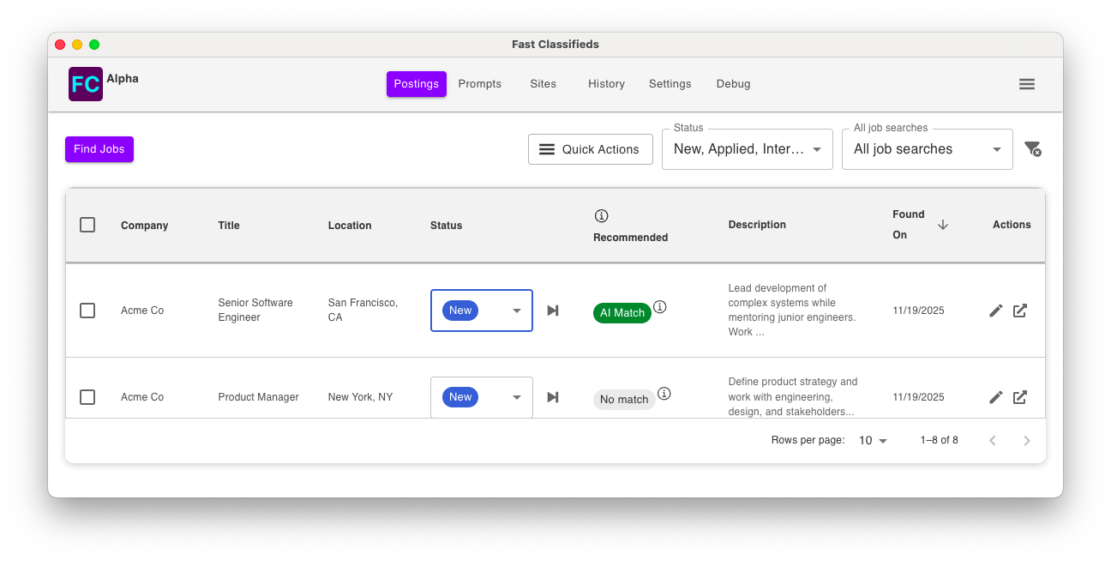Click the clear filters funnel icon
Image resolution: width=1111 pixels, height=561 pixels.
pyautogui.click(x=1032, y=149)
